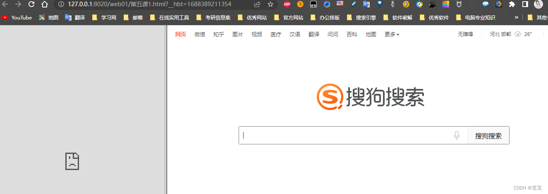Click the browser back arrow

click(x=5, y=4)
